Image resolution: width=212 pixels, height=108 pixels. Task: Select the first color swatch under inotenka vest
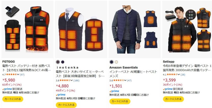pos(58,62)
